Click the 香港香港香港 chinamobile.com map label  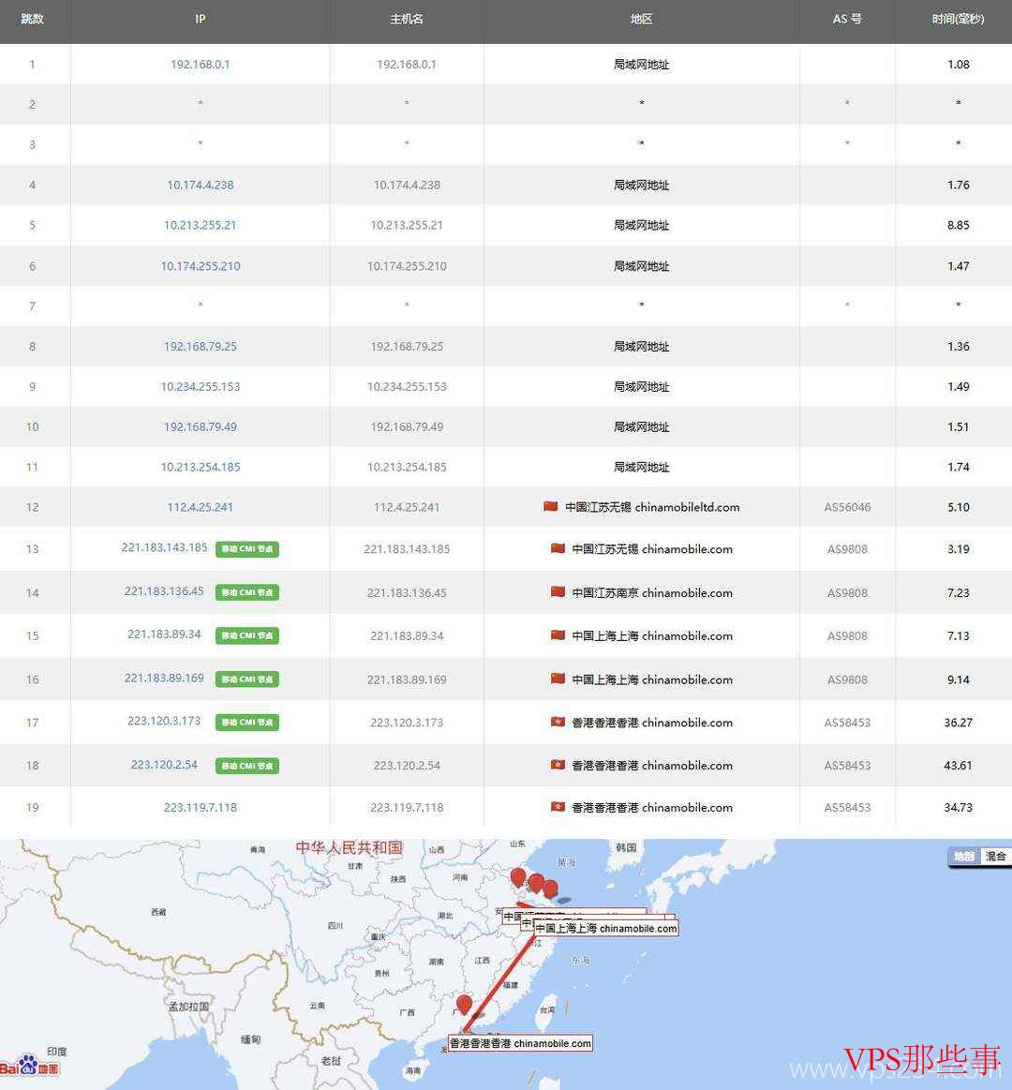click(x=520, y=1043)
